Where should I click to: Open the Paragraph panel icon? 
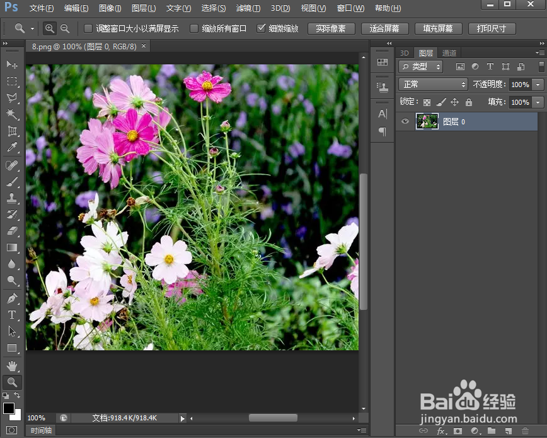click(x=383, y=131)
